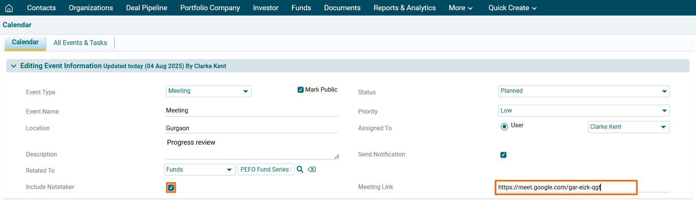Open the Related To Funds dropdown

click(199, 170)
